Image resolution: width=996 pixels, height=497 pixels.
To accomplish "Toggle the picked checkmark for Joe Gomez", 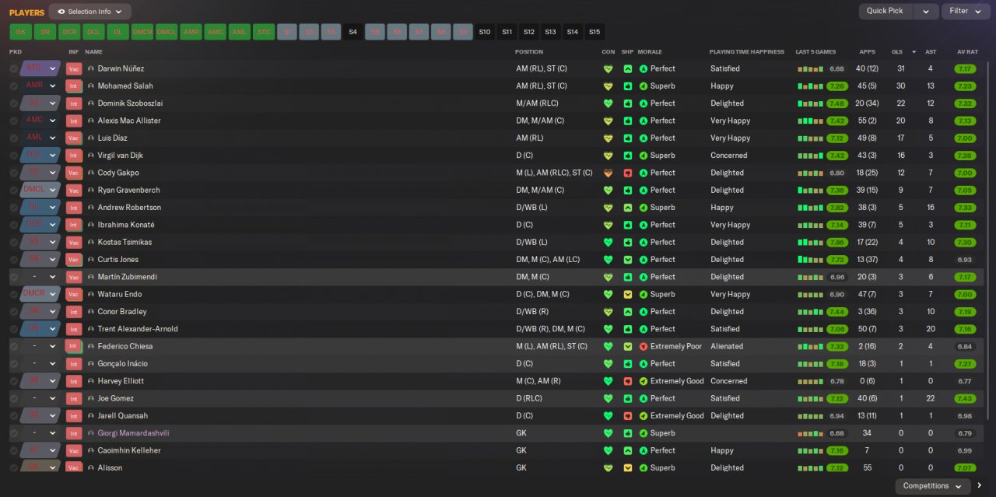I will 14,398.
